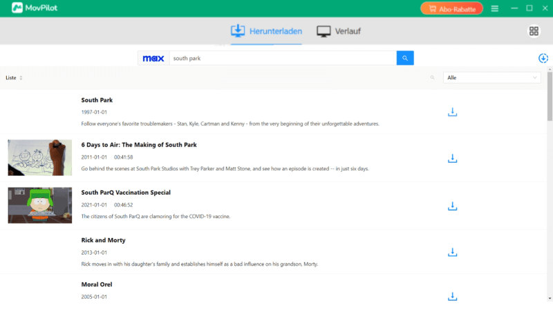Click the title 6 Days to Air: The Making of South Park

[139, 145]
